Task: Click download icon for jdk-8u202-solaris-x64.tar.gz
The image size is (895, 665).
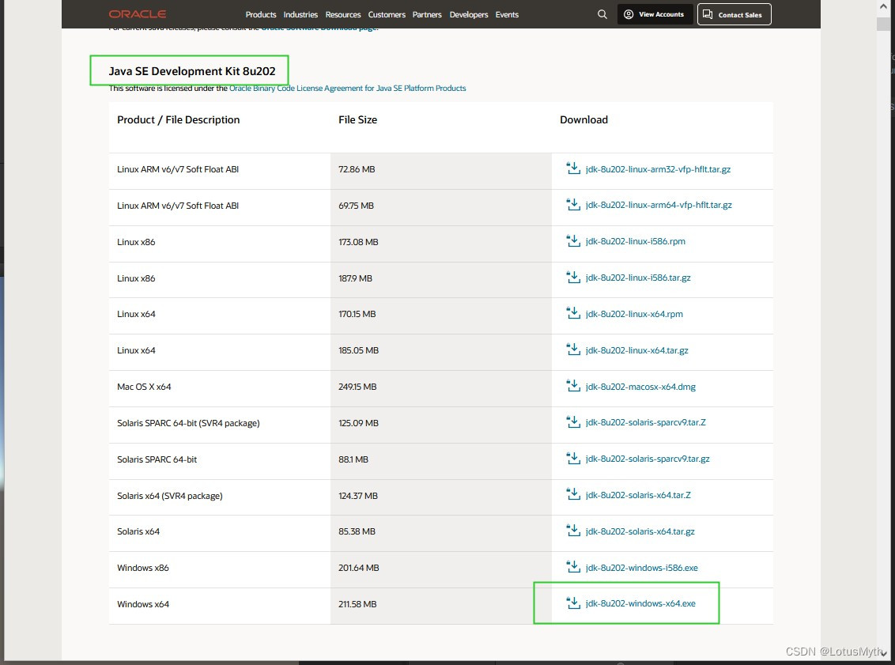Action: point(573,531)
